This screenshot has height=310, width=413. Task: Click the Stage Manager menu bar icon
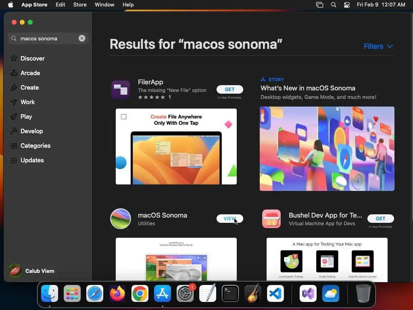click(319, 4)
